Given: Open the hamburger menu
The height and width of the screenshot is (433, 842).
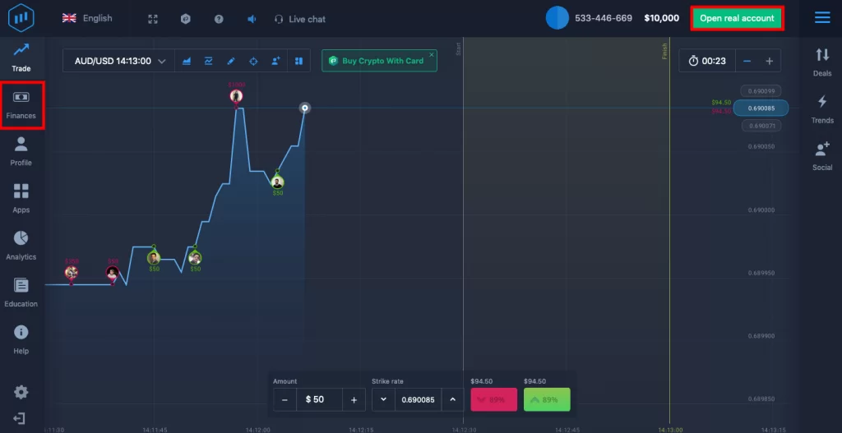Looking at the screenshot, I should click(821, 18).
